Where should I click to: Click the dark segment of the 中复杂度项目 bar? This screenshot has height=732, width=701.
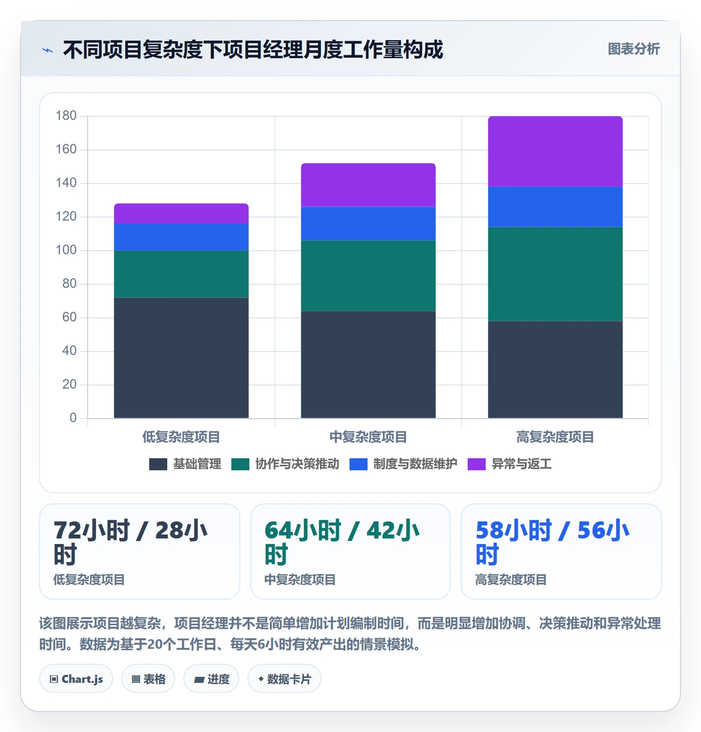click(368, 364)
